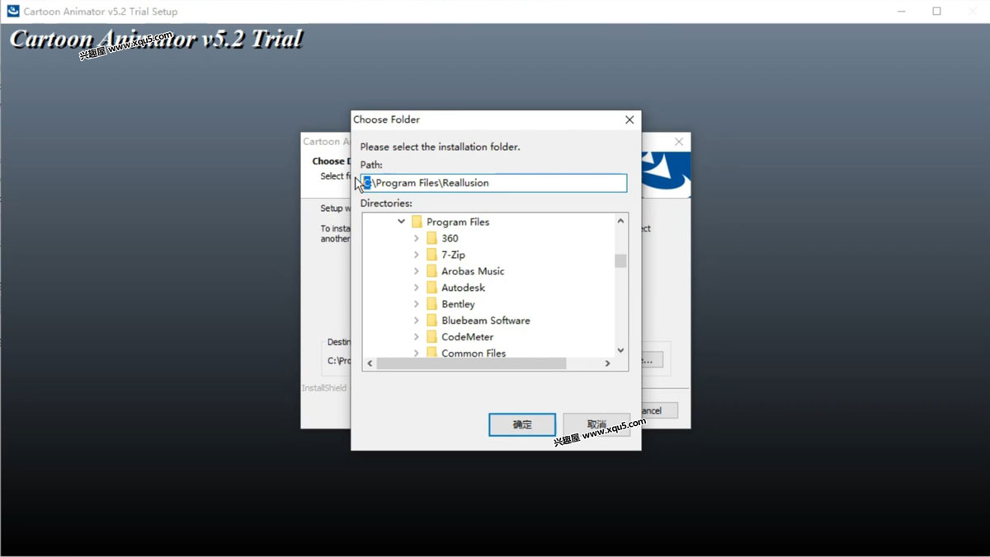This screenshot has width=990, height=557.
Task: Expand the Common Files folder node
Action: tap(417, 353)
